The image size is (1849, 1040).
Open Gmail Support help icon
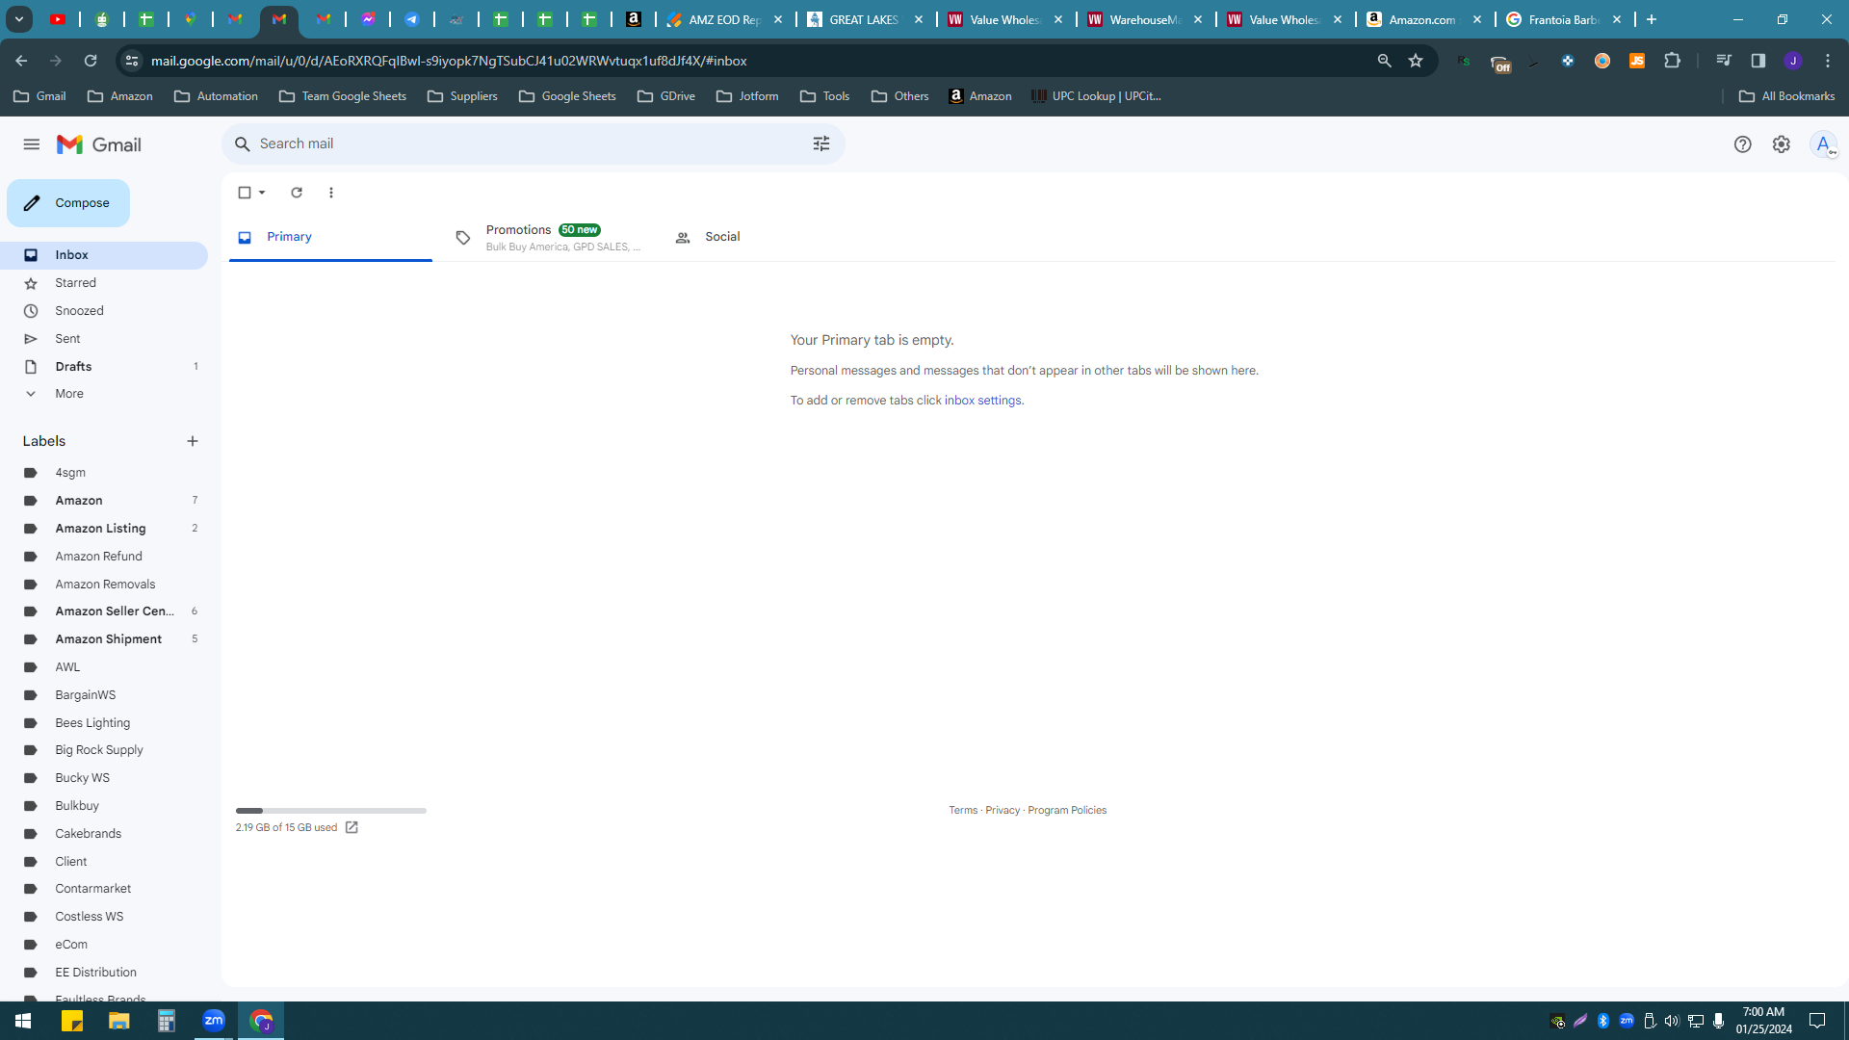click(x=1743, y=144)
